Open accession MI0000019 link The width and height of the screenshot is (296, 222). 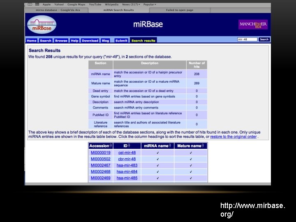[x=101, y=153]
